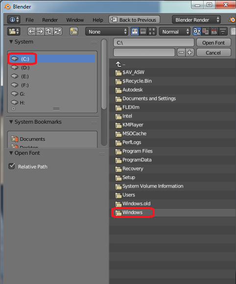The height and width of the screenshot is (284, 236).
Task: Select the $AV_ASW folder
Action: click(x=172, y=72)
